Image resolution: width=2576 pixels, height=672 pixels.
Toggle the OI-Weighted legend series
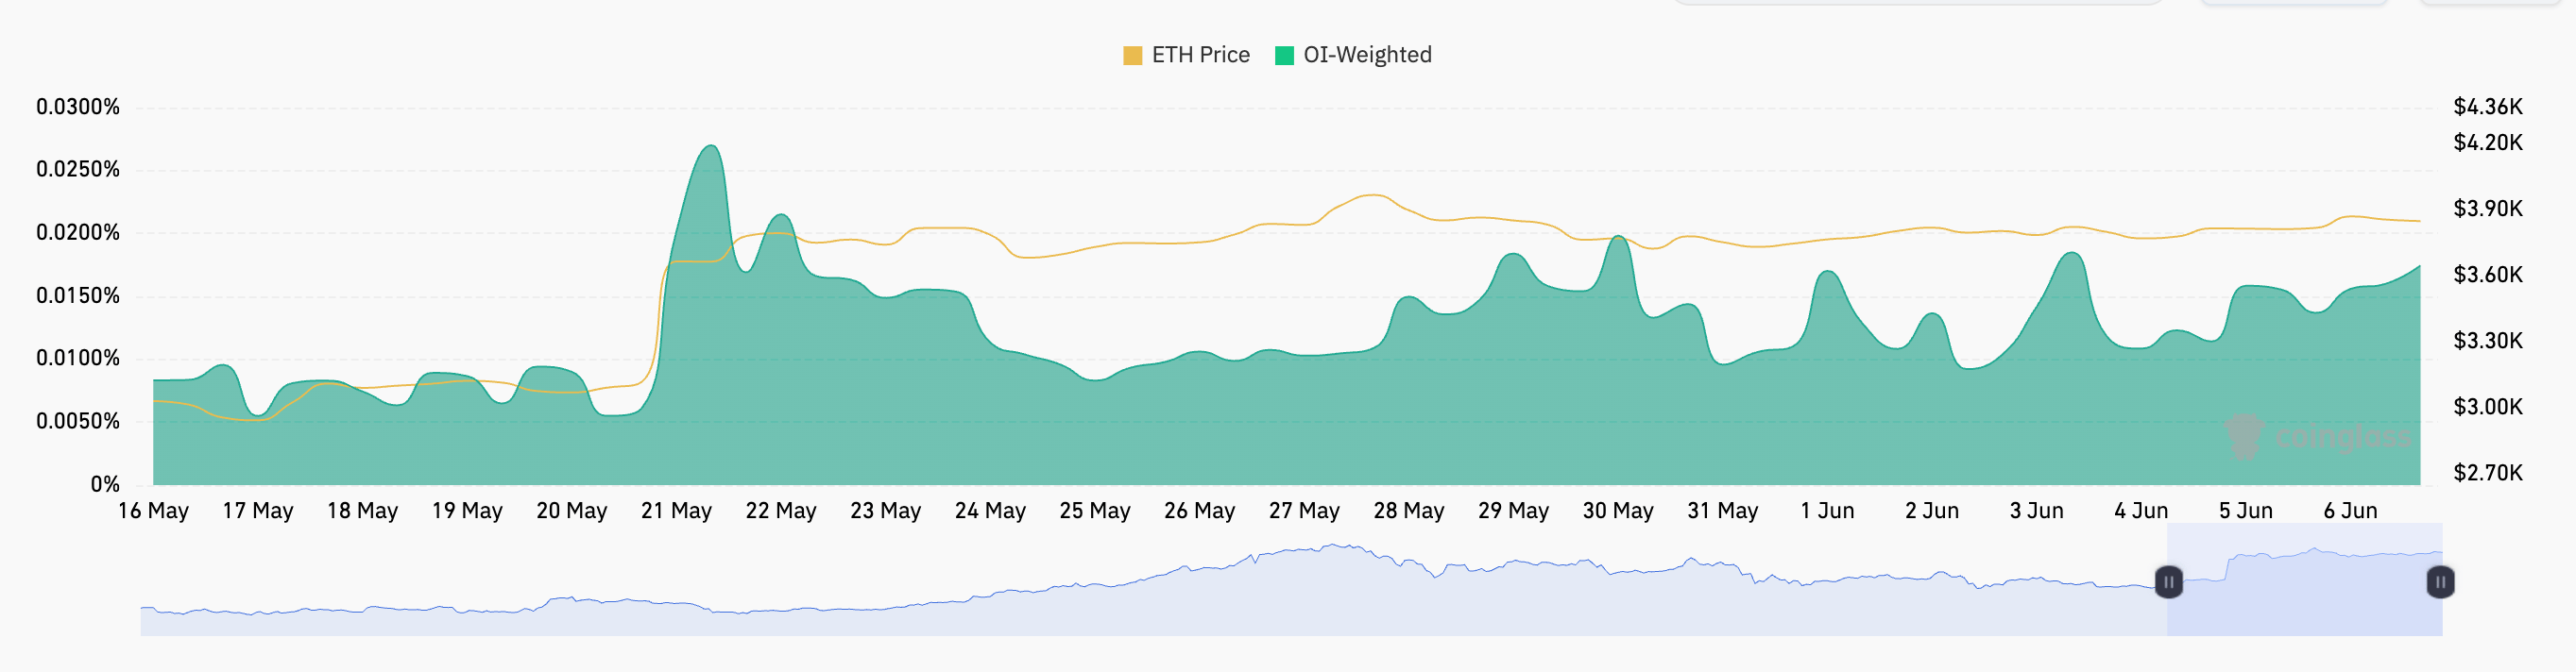1367,55
